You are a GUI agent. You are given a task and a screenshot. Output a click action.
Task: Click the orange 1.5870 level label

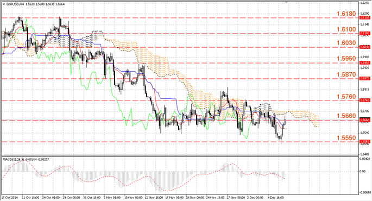[346, 75]
